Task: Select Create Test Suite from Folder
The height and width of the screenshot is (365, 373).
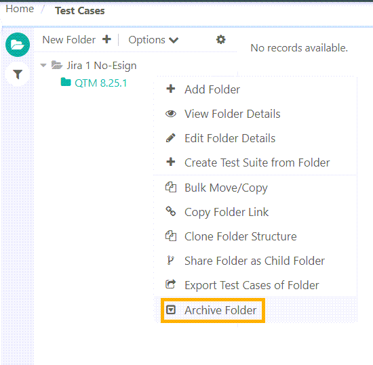Action: pyautogui.click(x=255, y=163)
